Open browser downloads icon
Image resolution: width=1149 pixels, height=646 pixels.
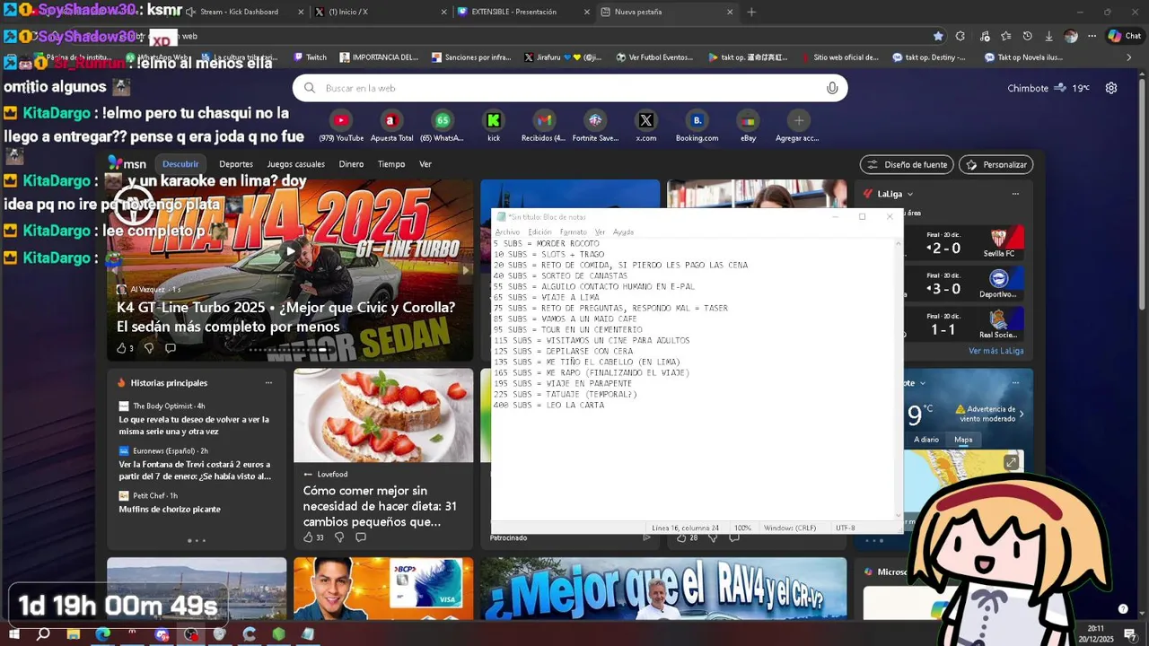(1048, 36)
